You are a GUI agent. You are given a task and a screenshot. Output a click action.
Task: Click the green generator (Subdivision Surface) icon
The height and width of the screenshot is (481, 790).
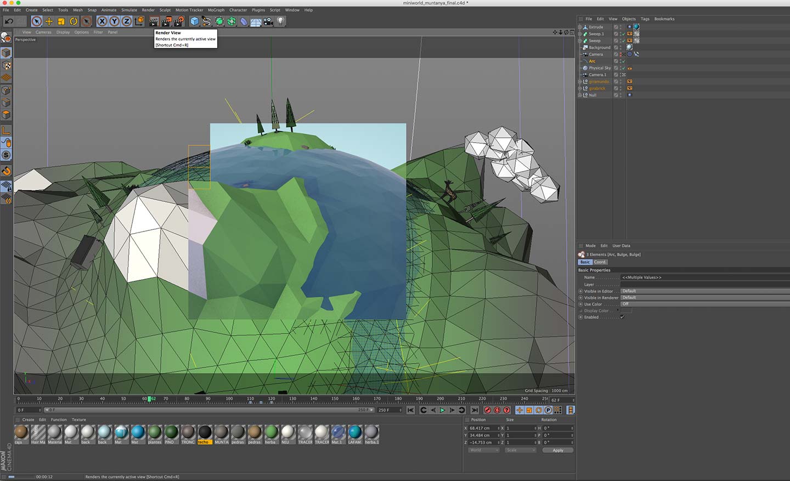coord(219,21)
